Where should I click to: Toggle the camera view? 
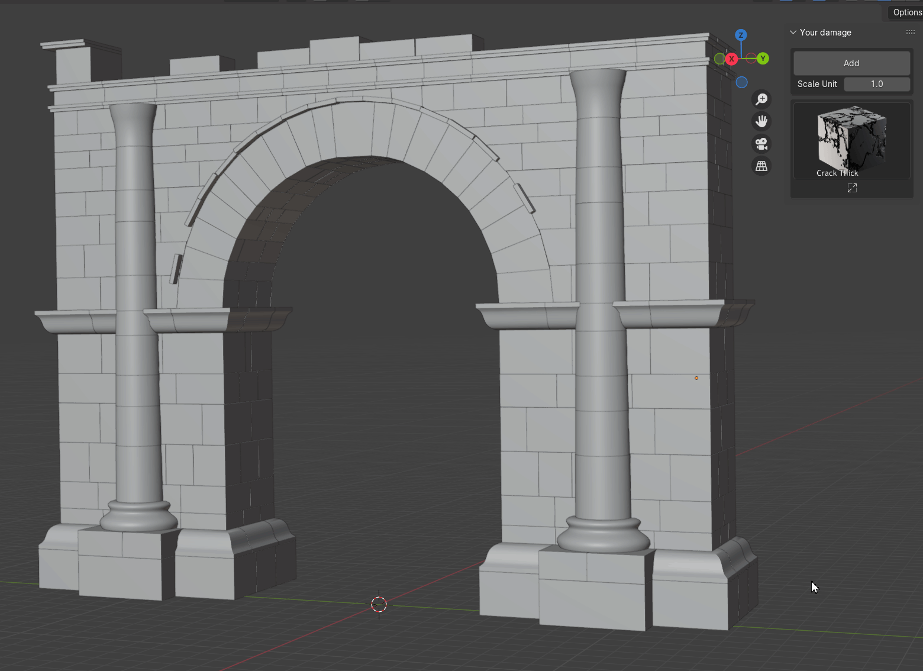tap(761, 144)
